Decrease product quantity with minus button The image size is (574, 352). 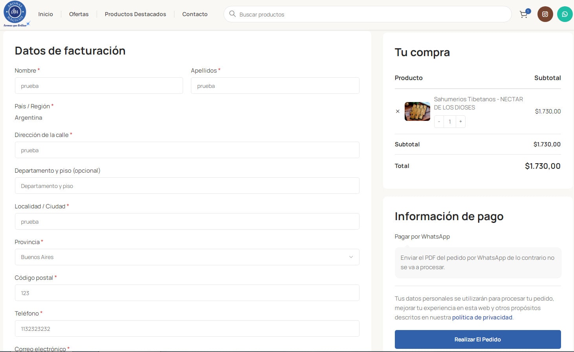(439, 122)
